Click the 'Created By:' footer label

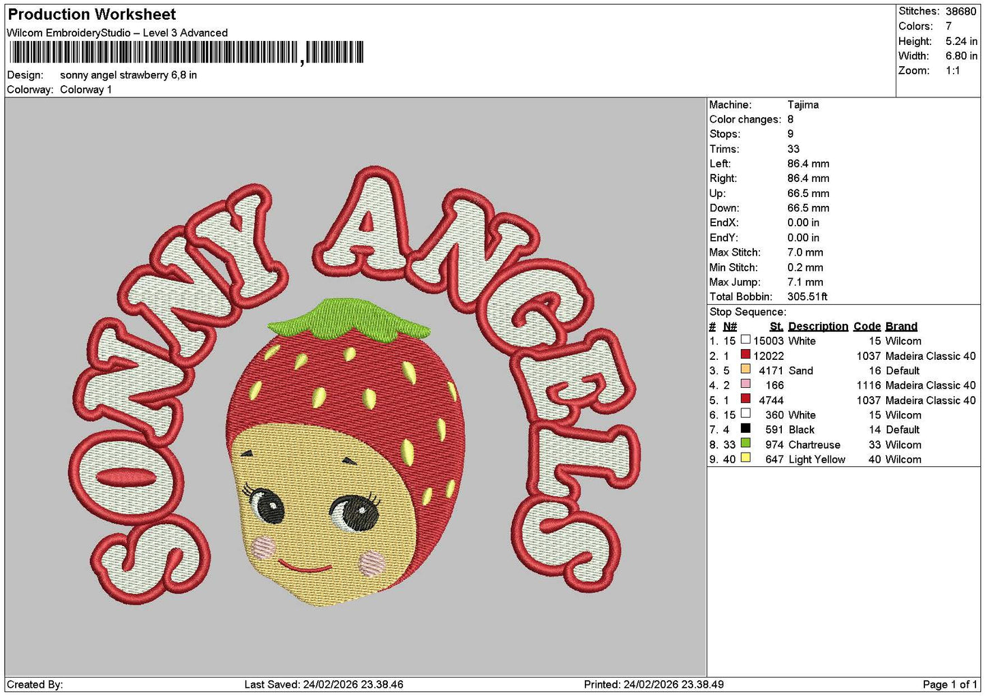tap(35, 684)
